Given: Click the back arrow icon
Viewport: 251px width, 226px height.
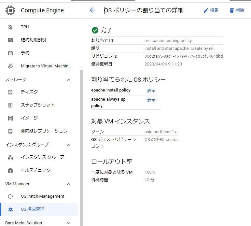Looking at the screenshot, I should [x=92, y=10].
